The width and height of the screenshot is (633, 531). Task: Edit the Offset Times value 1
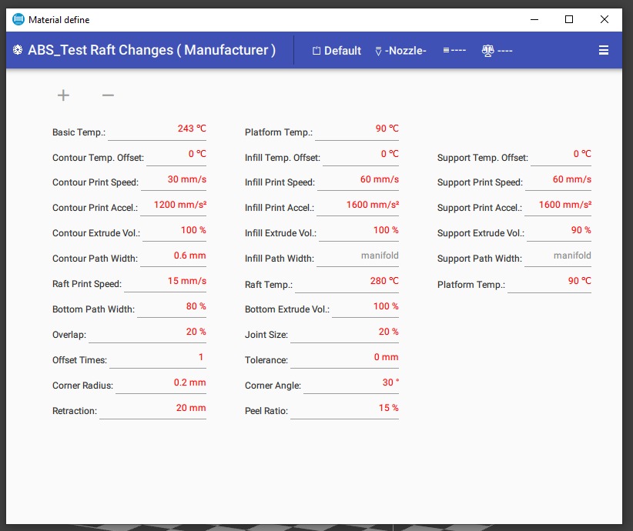point(158,358)
